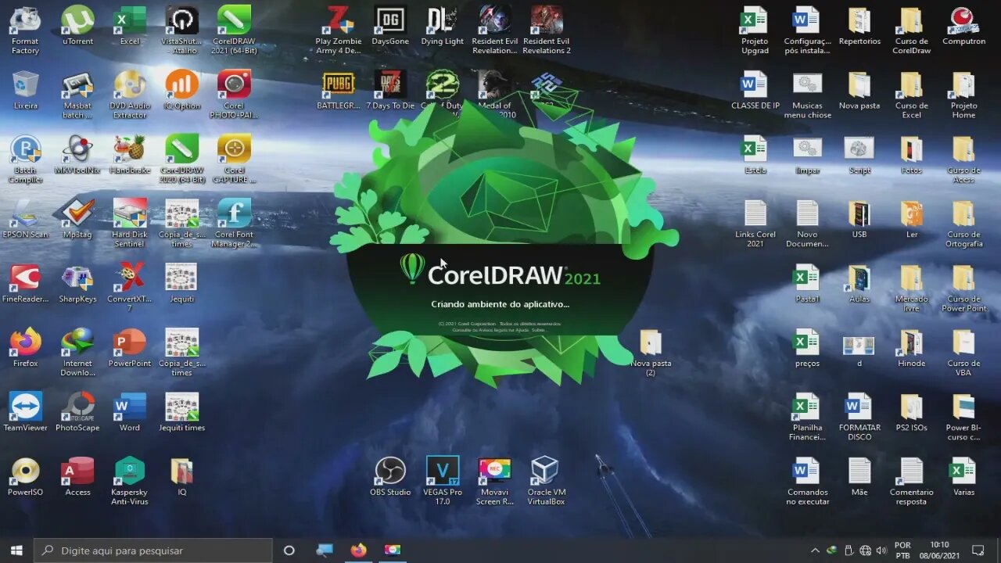Screen dimensions: 1001x563
Task: Click the Windows Start button
Action: pyautogui.click(x=16, y=550)
